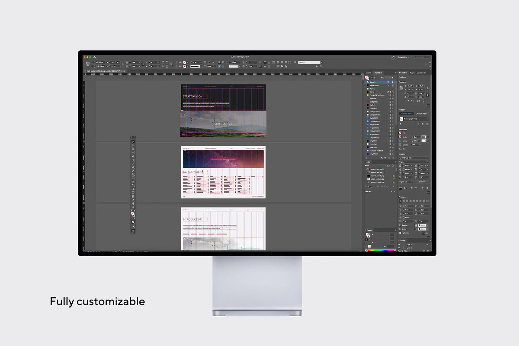Hide Layer 1 using its eye icon
The height and width of the screenshot is (346, 519).
[399, 248]
